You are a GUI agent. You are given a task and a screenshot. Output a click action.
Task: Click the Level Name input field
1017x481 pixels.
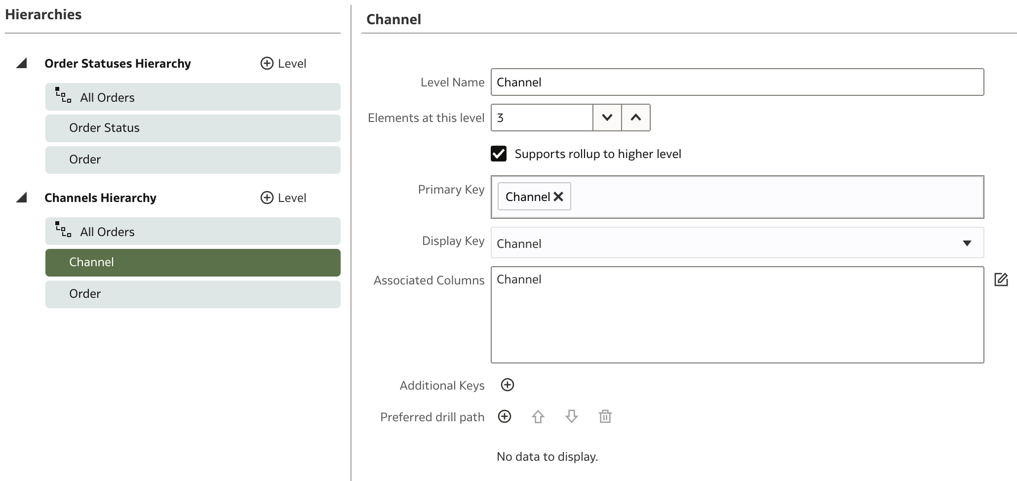737,82
